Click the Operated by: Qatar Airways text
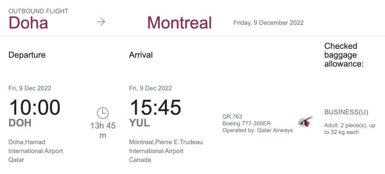This screenshot has height=174, width=385. click(x=258, y=130)
